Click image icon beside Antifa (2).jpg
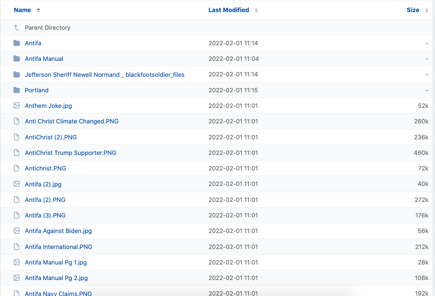The height and width of the screenshot is (296, 435). coord(17,184)
